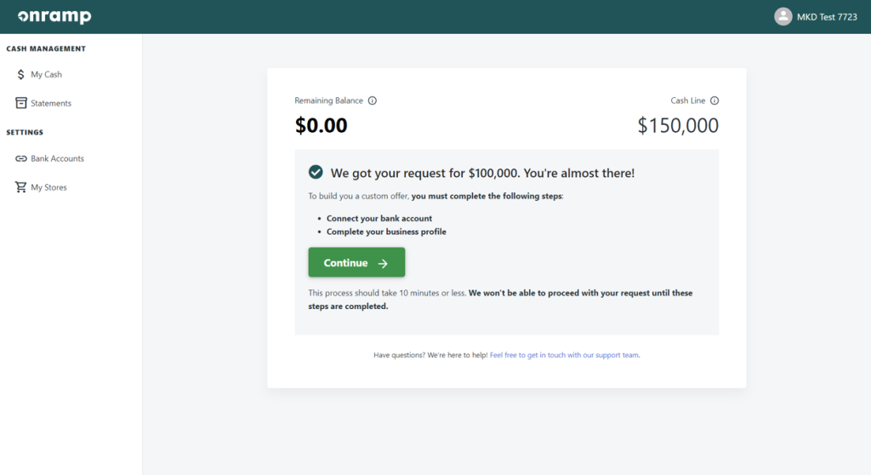Image resolution: width=871 pixels, height=475 pixels.
Task: Click the Statements archive box icon
Action: pyautogui.click(x=21, y=103)
